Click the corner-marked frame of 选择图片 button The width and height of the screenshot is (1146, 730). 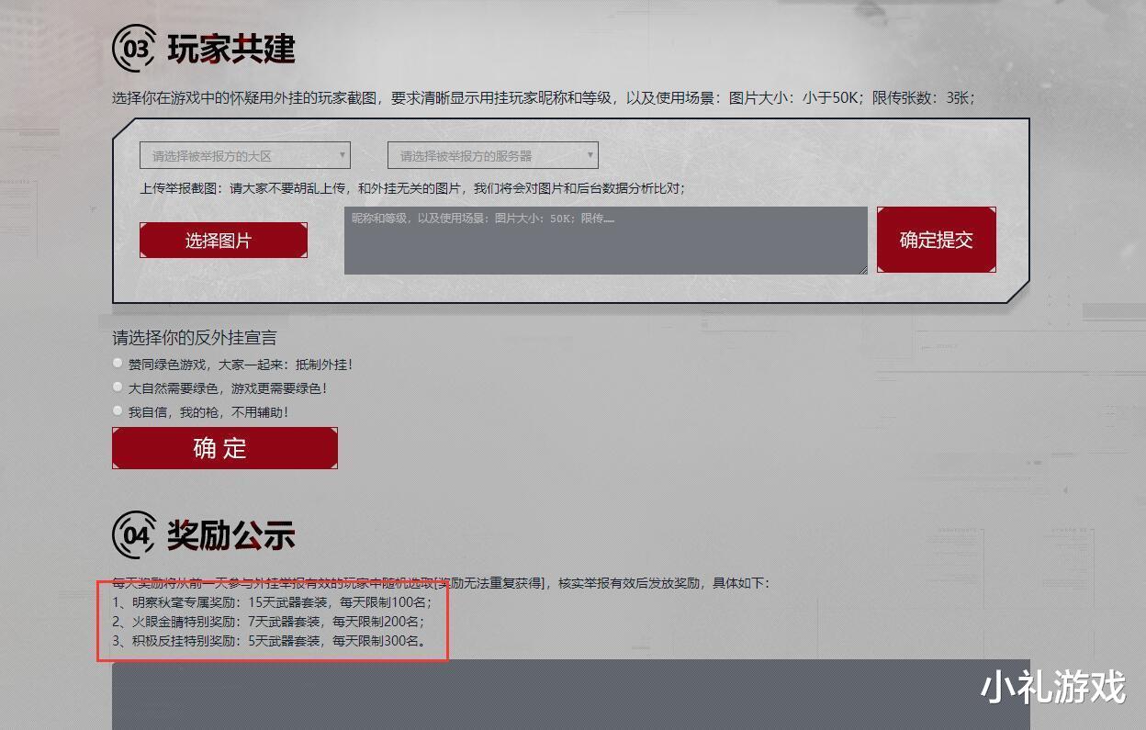pyautogui.click(x=223, y=240)
